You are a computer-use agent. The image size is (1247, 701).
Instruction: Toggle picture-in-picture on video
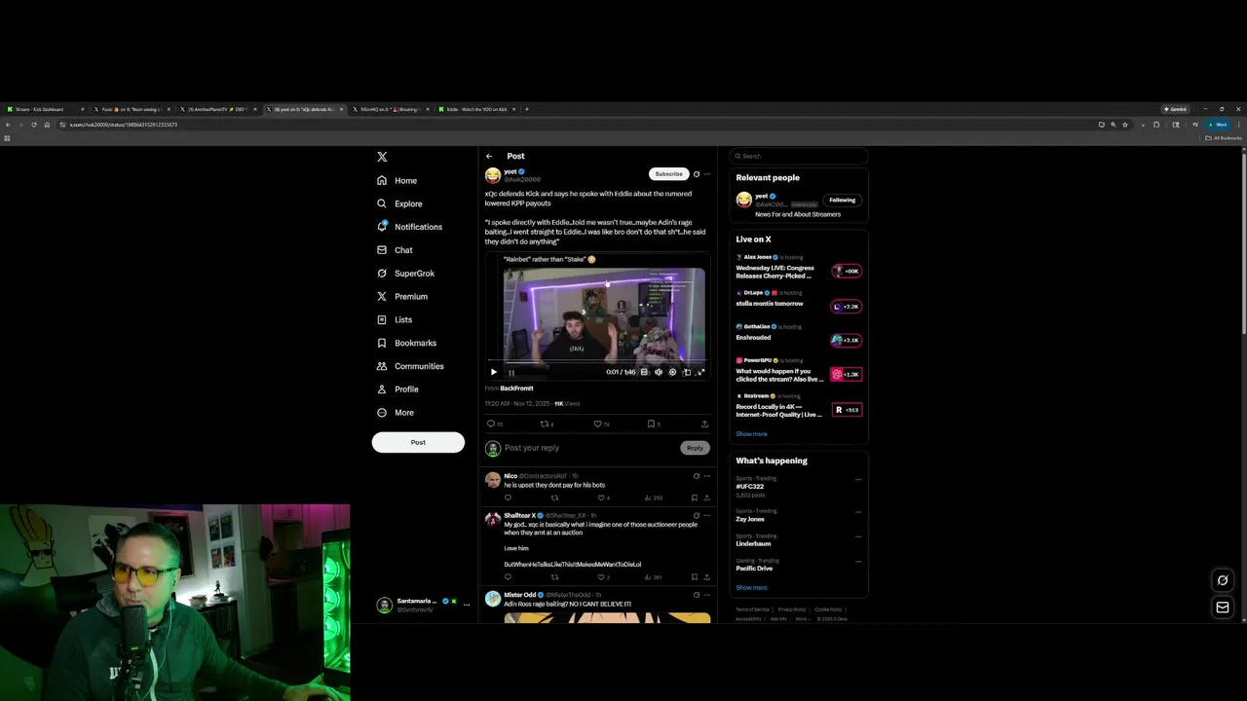[687, 372]
